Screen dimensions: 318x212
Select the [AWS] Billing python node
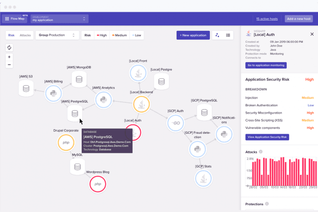point(53,94)
